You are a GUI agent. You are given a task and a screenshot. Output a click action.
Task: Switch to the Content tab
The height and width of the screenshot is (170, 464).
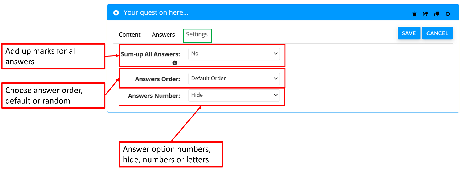129,35
